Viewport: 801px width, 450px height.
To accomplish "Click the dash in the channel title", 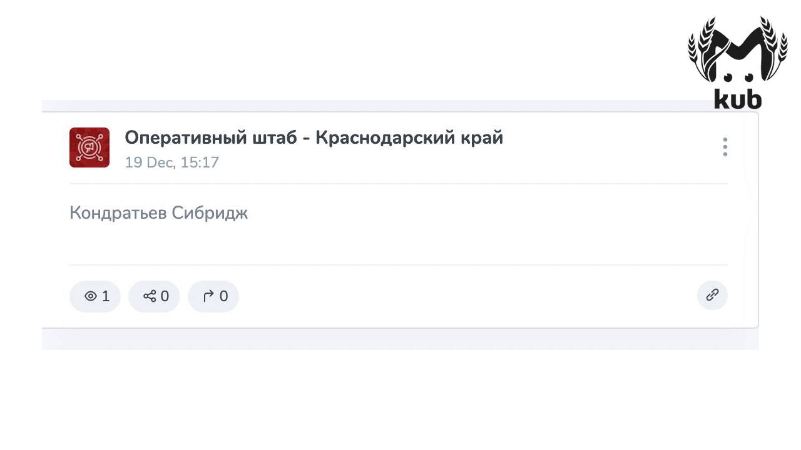I will click(x=306, y=139).
